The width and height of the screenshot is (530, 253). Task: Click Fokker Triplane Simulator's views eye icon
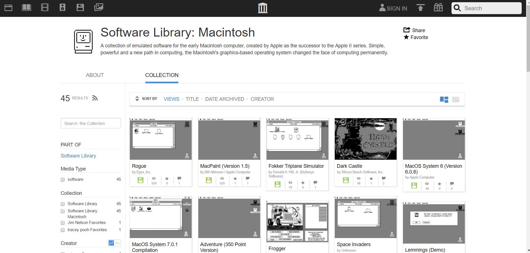[290, 183]
